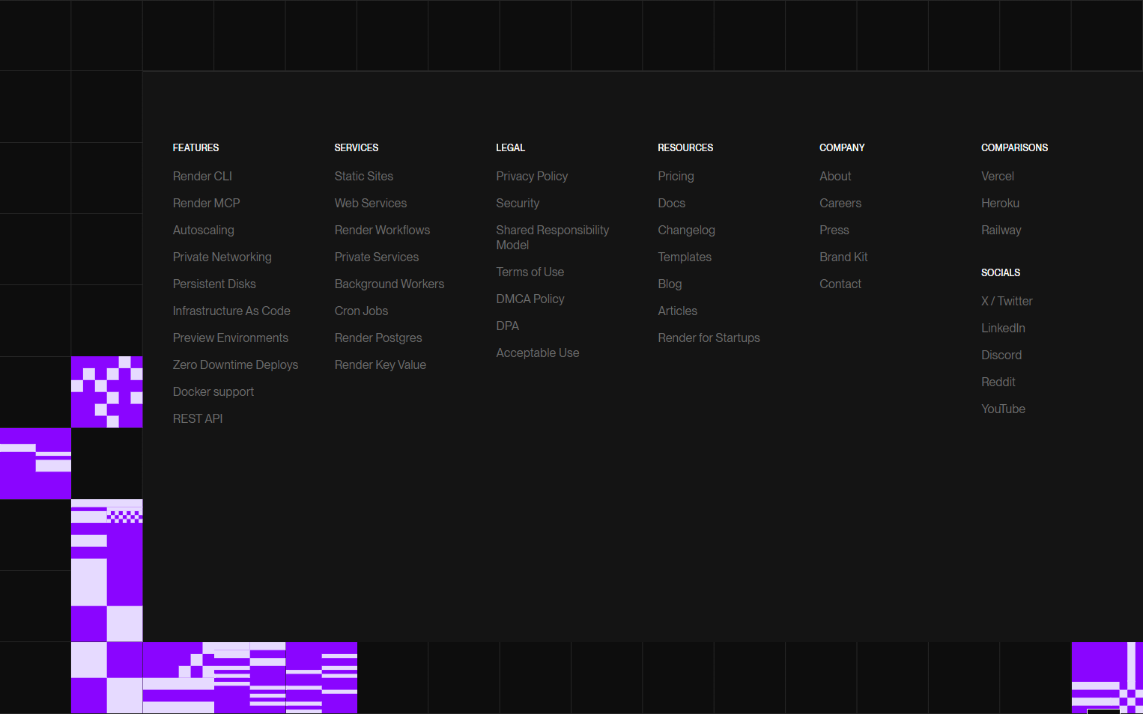The image size is (1143, 714).
Task: Open Cron Jobs page
Action: [361, 311]
